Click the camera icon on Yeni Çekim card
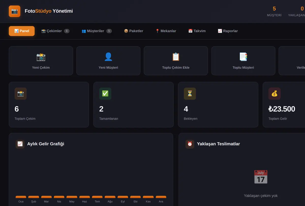Image resolution: width=305 pixels, height=206 pixels. tap(41, 57)
